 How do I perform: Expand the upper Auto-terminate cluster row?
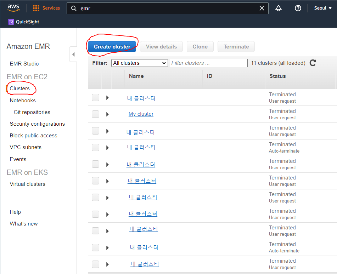point(107,148)
